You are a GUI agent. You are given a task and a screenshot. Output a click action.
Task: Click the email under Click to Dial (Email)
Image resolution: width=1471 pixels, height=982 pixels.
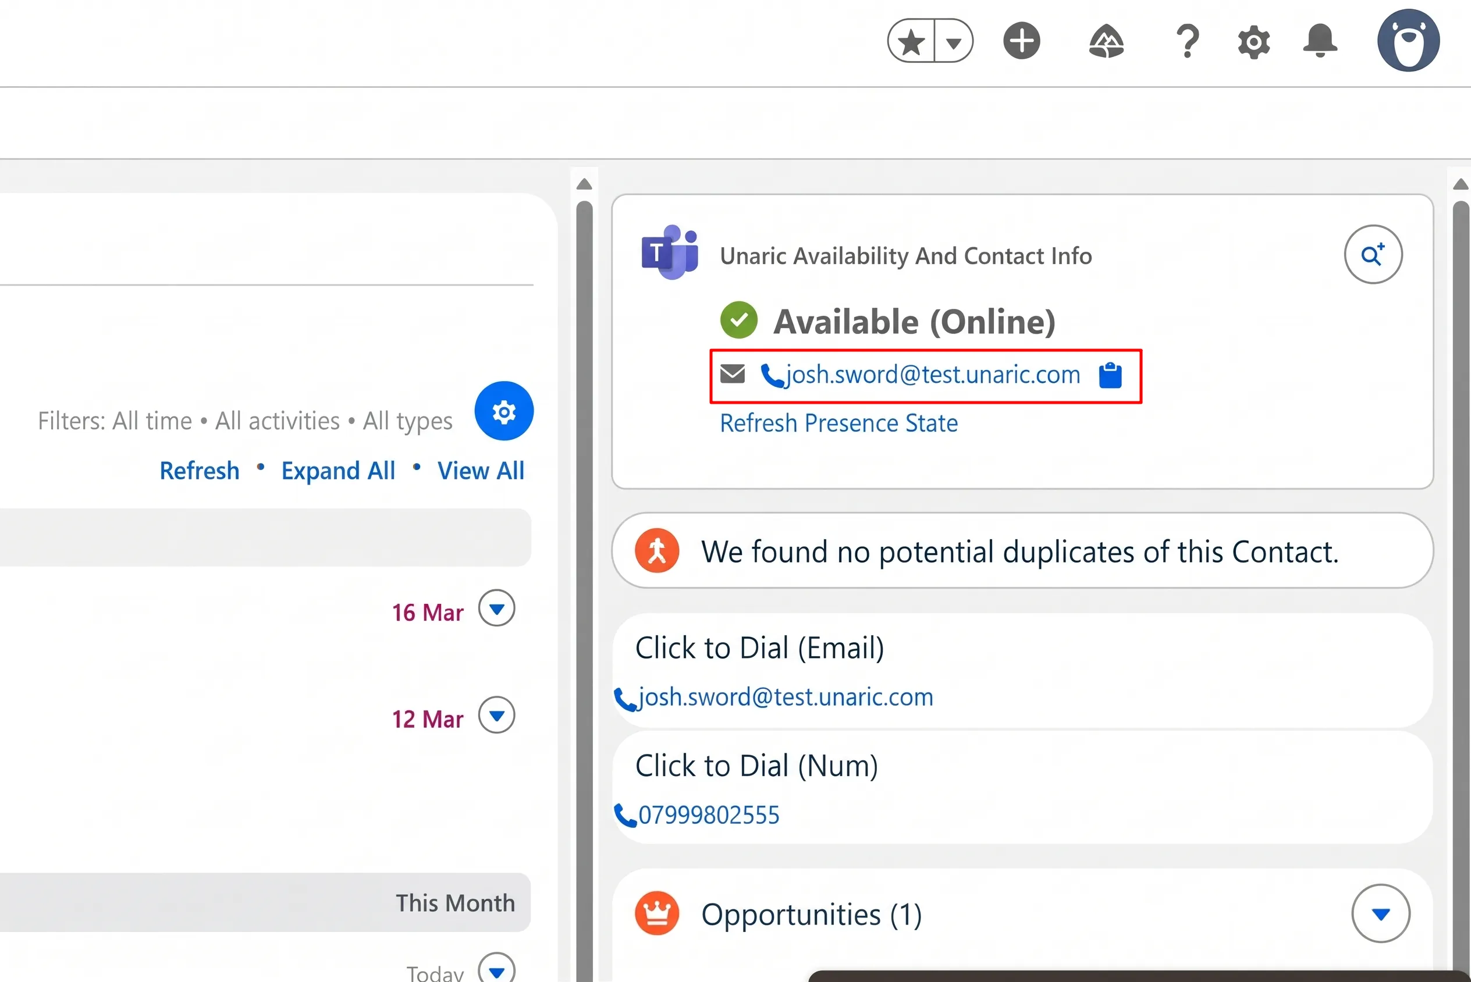pyautogui.click(x=786, y=697)
